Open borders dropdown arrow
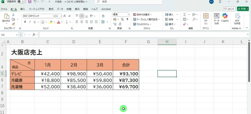The image size is (251, 114). point(46,22)
